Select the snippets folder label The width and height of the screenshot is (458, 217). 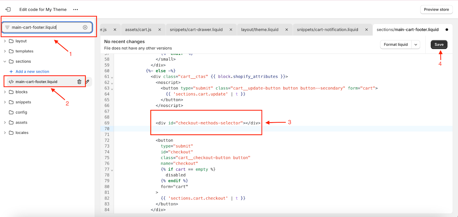(23, 102)
